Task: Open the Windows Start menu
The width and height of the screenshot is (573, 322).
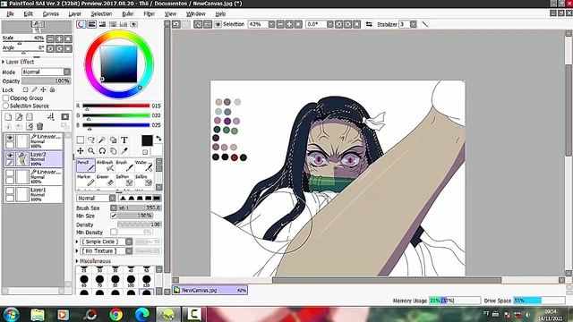Action: coord(12,314)
